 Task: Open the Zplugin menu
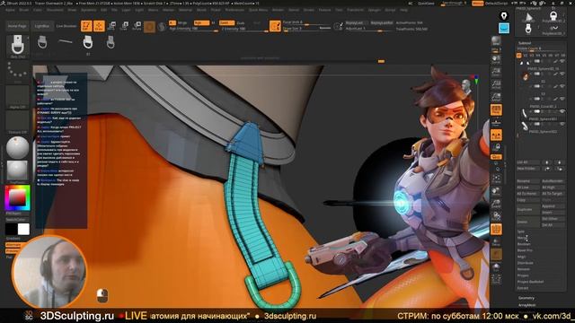374,10
